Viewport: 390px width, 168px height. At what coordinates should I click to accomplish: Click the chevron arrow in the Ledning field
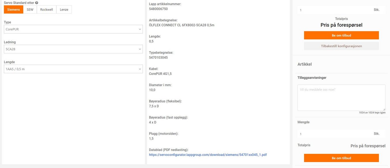click(x=140, y=49)
